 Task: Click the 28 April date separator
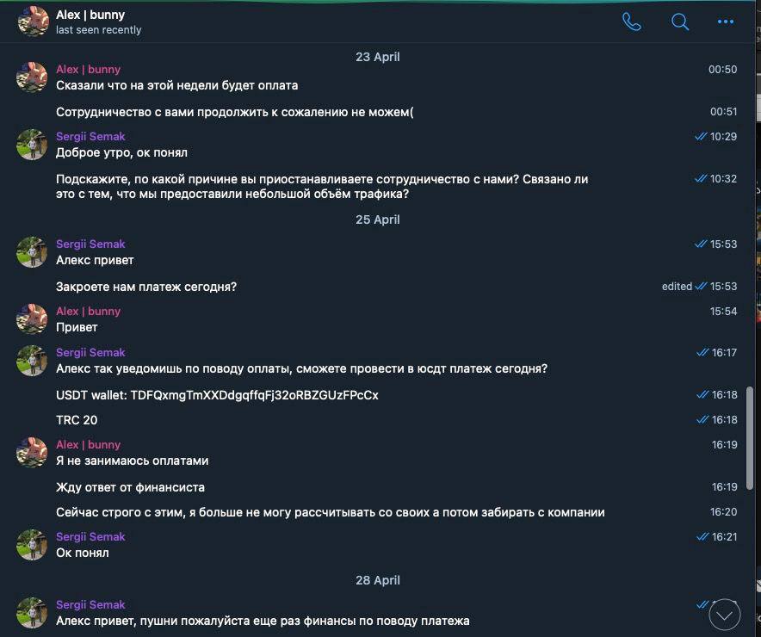click(378, 580)
